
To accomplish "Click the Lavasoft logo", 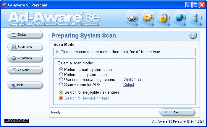I will 17,121.
